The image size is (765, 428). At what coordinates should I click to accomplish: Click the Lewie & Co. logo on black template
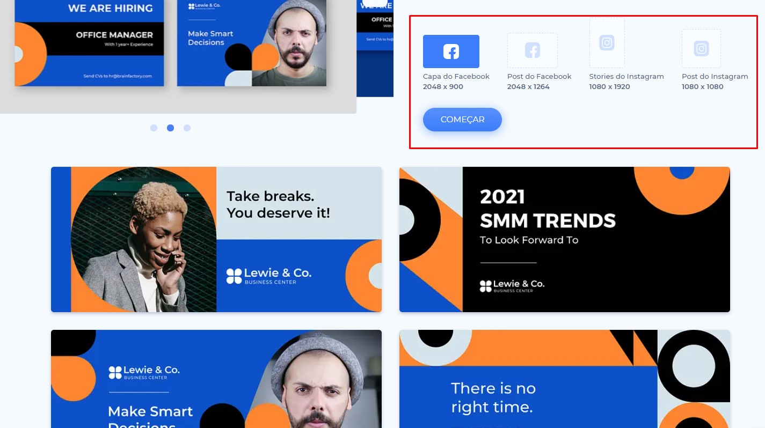coord(512,286)
